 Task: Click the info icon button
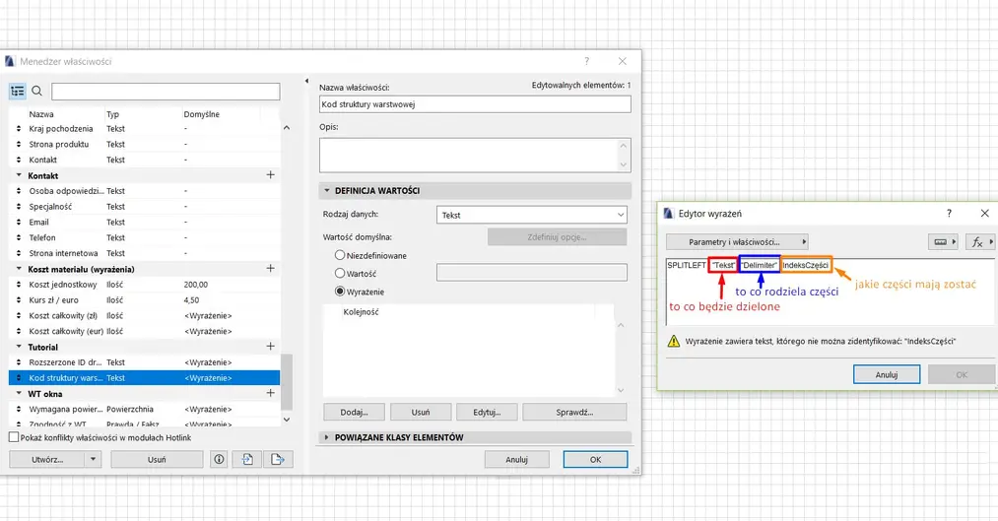(219, 459)
